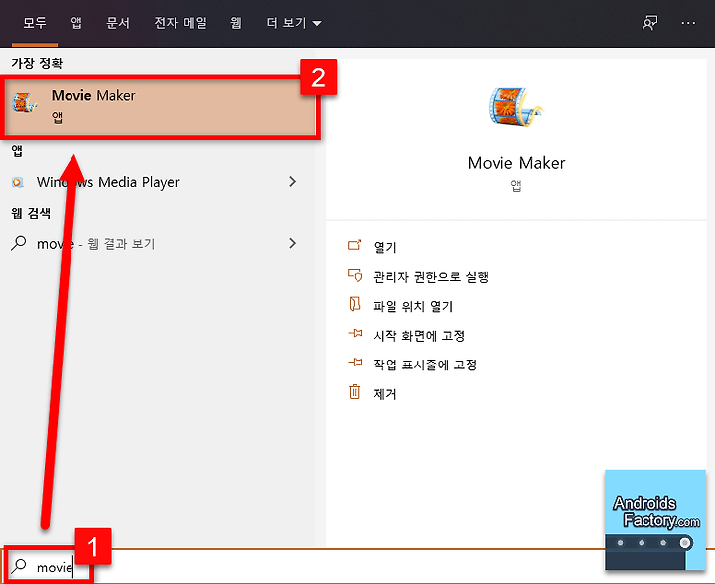This screenshot has width=715, height=584.
Task: Switch to the 전자 메일 tab
Action: tap(180, 22)
